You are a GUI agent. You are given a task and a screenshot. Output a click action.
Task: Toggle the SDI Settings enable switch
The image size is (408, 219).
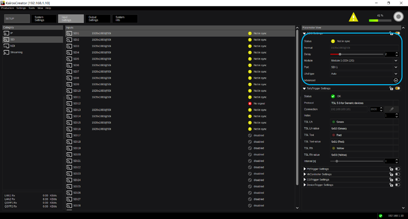[397, 33]
